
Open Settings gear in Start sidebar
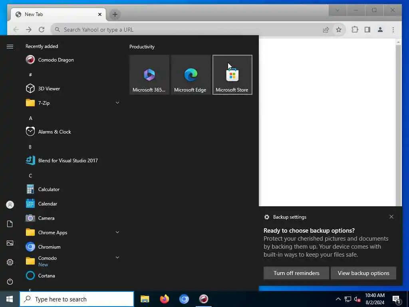10,262
